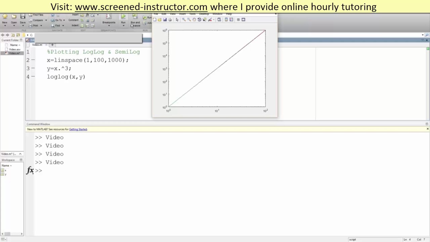Click figure Print icon
The height and width of the screenshot is (242, 430).
(x=170, y=19)
